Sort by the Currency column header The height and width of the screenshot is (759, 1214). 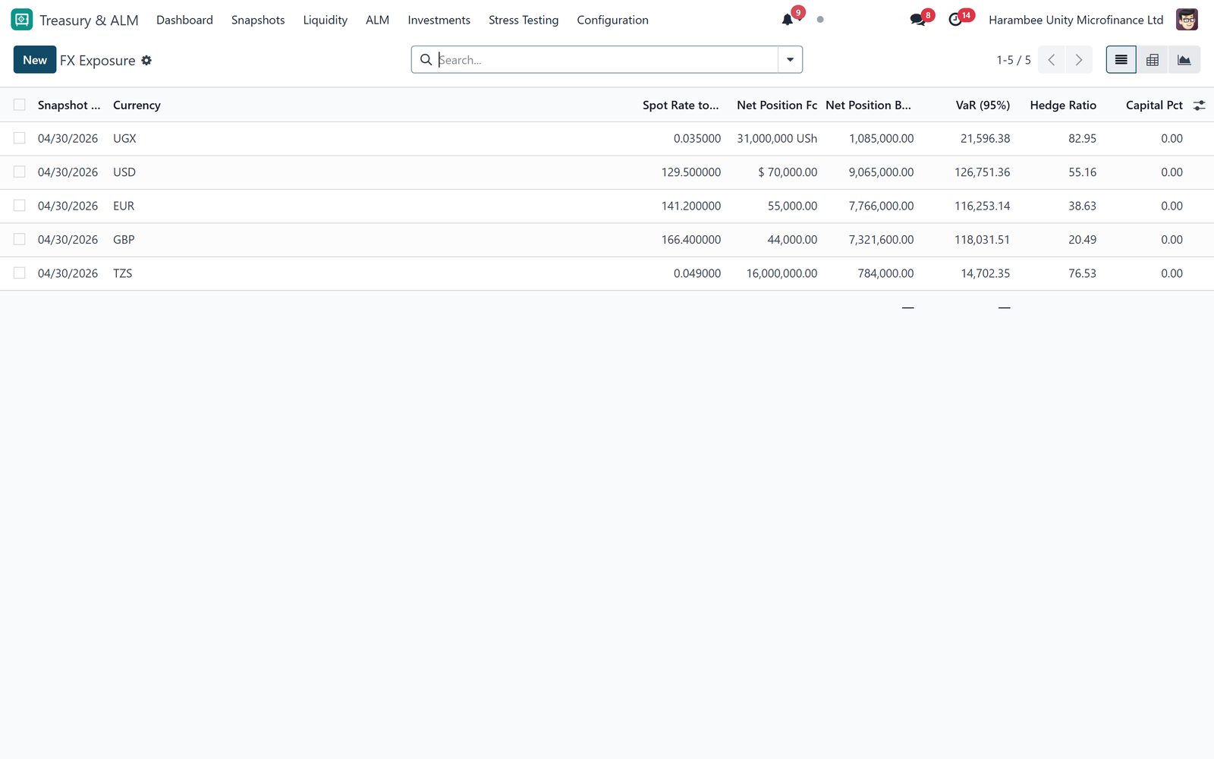click(x=137, y=106)
